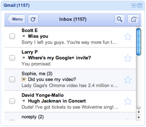Click yellow importance marker on Sophie's video email

[x=24, y=80]
